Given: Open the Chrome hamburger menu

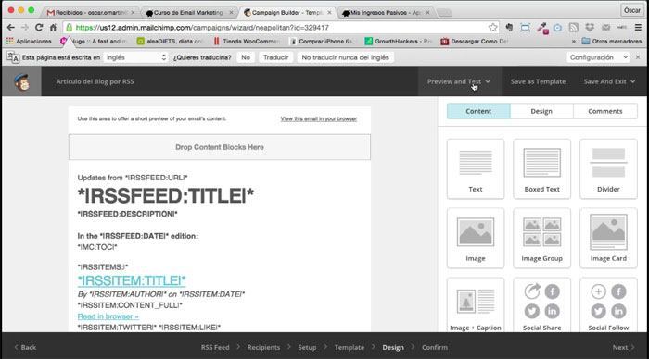Looking at the screenshot, I should click(x=638, y=27).
